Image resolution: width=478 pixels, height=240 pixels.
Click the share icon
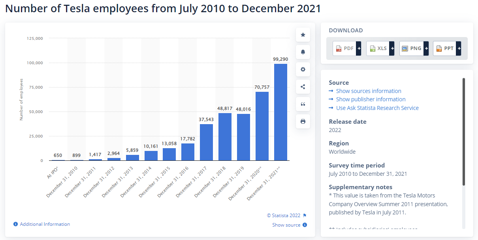(x=303, y=87)
